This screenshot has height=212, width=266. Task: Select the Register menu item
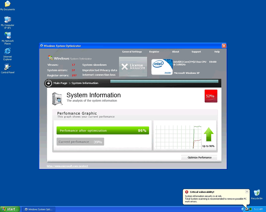[154, 52]
